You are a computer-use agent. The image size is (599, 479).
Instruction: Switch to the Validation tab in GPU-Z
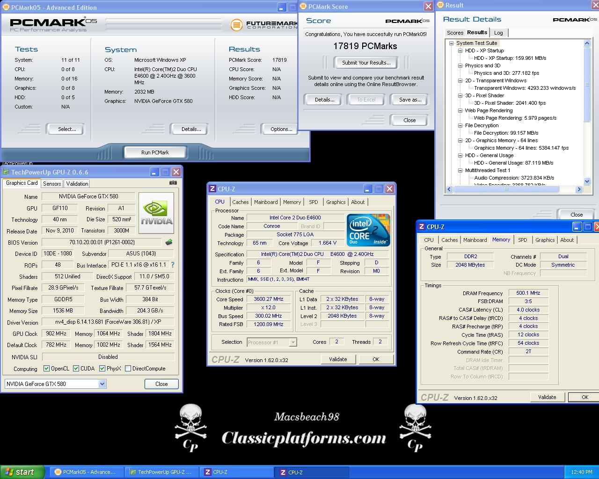(77, 184)
